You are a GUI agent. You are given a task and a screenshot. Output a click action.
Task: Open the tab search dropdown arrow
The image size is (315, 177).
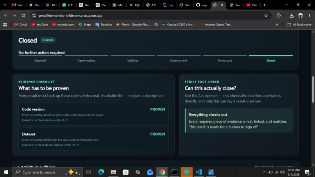coord(5,5)
